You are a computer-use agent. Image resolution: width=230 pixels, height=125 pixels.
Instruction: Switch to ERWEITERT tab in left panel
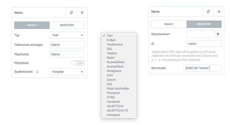[67, 25]
